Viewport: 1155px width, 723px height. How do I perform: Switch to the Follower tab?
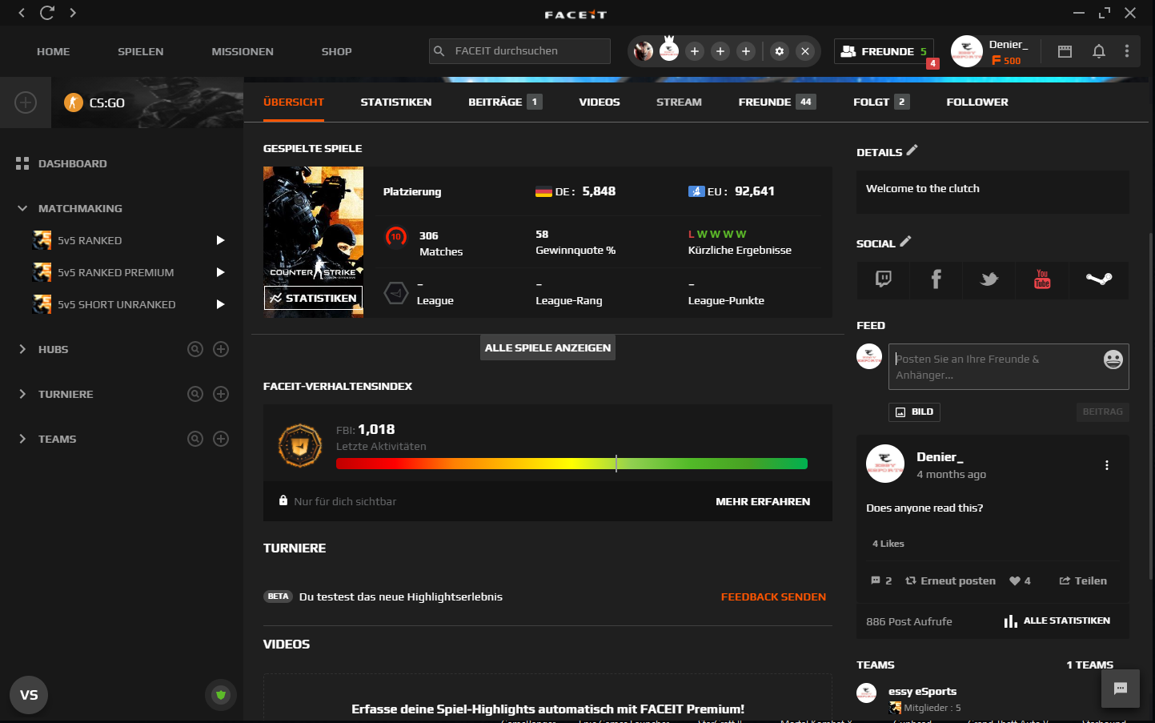tap(977, 102)
